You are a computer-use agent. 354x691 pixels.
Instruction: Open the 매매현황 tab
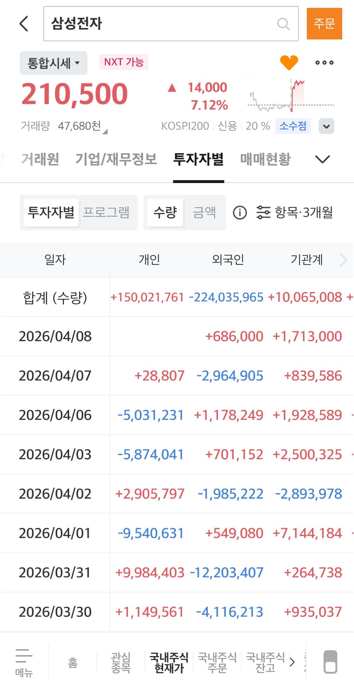click(265, 159)
